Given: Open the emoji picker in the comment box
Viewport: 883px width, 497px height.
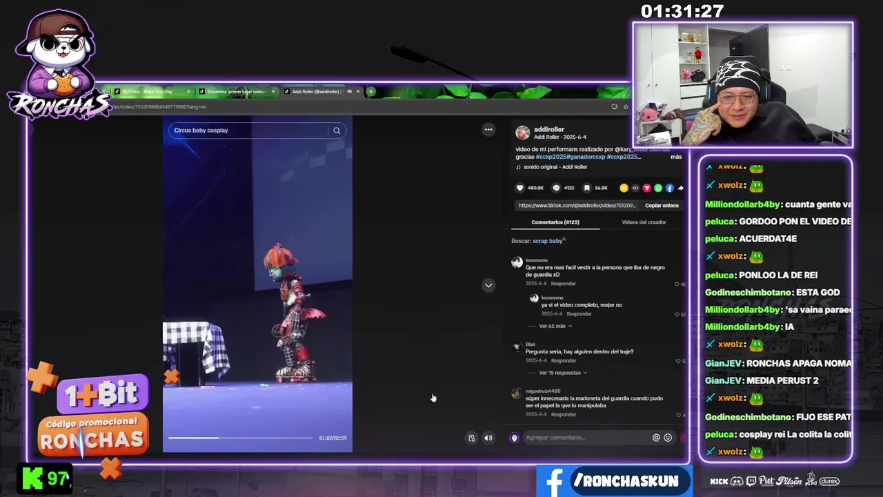Looking at the screenshot, I should click(668, 438).
